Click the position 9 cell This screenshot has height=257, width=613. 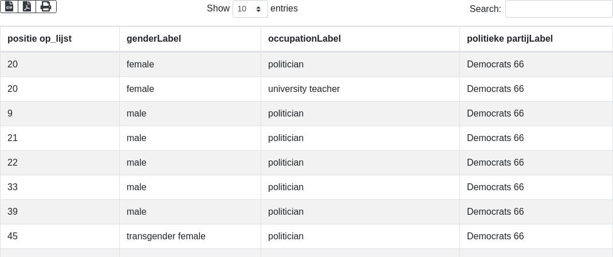pyautogui.click(x=10, y=114)
